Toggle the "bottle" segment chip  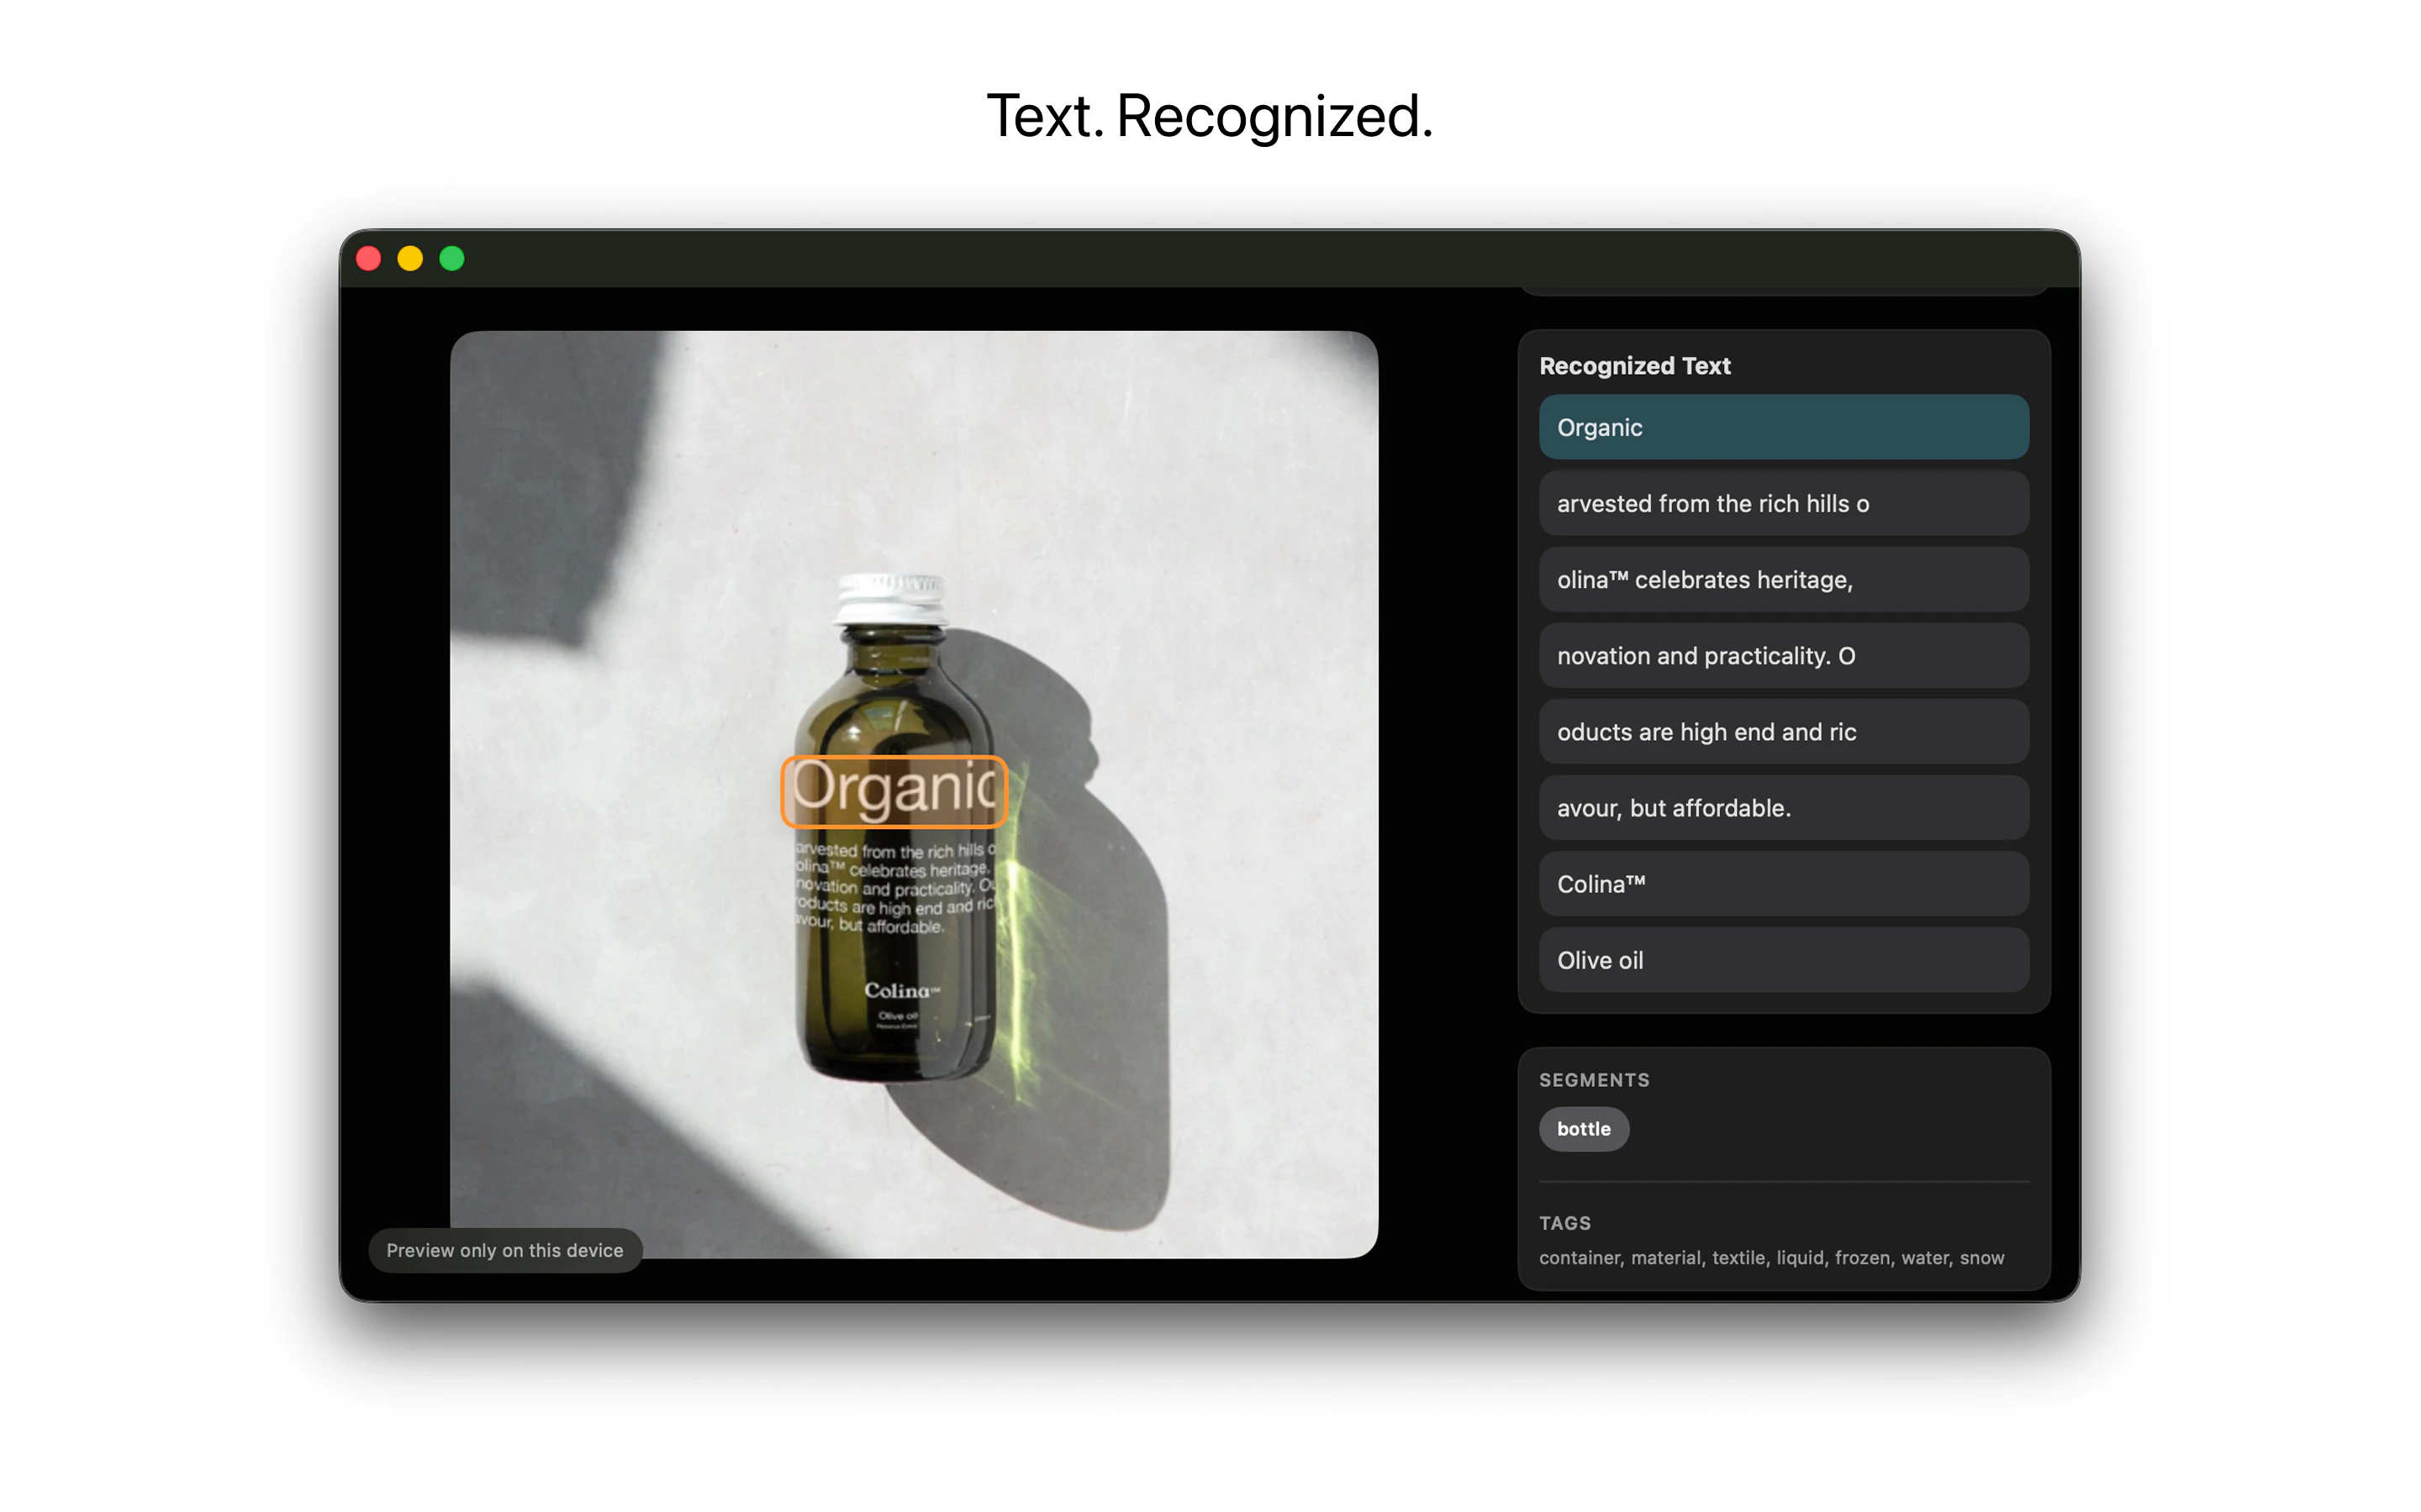(1584, 1129)
